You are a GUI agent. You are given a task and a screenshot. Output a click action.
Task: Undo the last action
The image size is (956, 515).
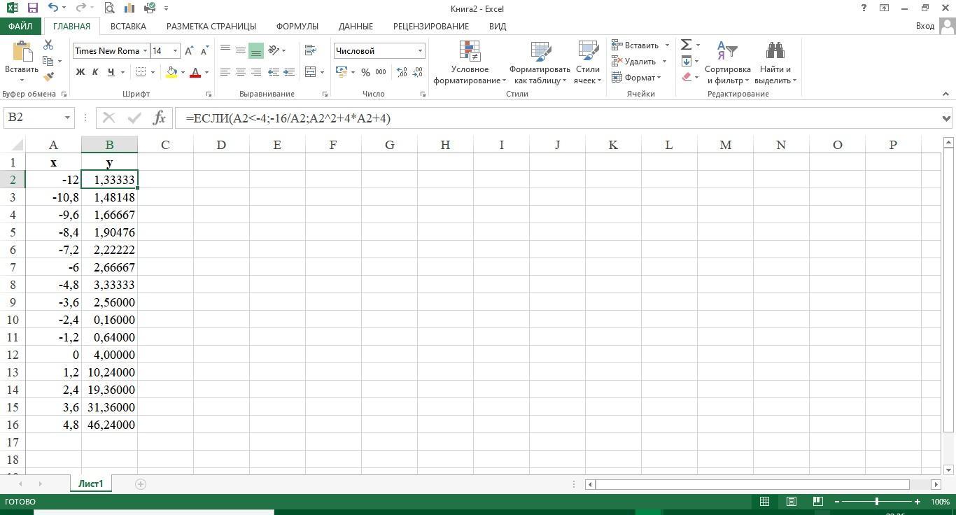coord(53,8)
